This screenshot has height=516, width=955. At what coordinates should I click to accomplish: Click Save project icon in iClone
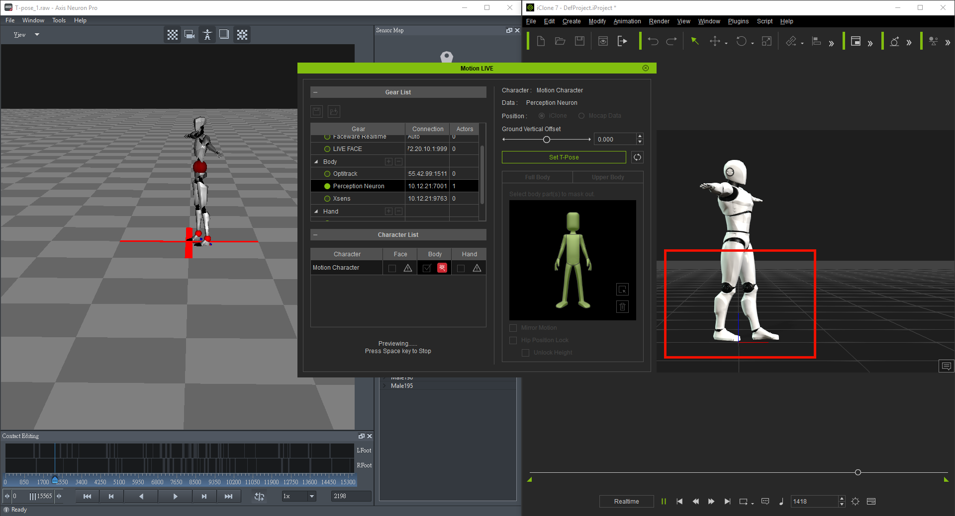579,41
